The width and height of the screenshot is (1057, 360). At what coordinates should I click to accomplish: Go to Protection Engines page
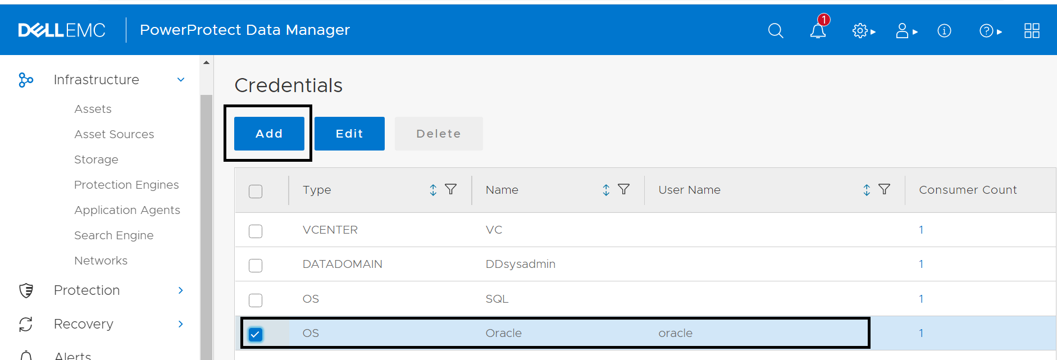pos(126,185)
